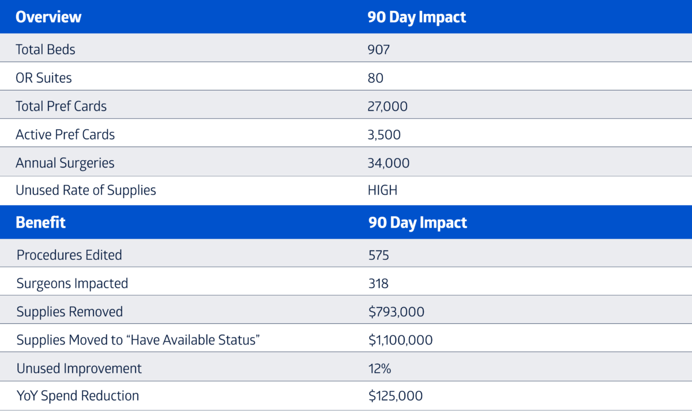Image resolution: width=692 pixels, height=420 pixels.
Task: Select the OR Suites row label
Action: (44, 78)
